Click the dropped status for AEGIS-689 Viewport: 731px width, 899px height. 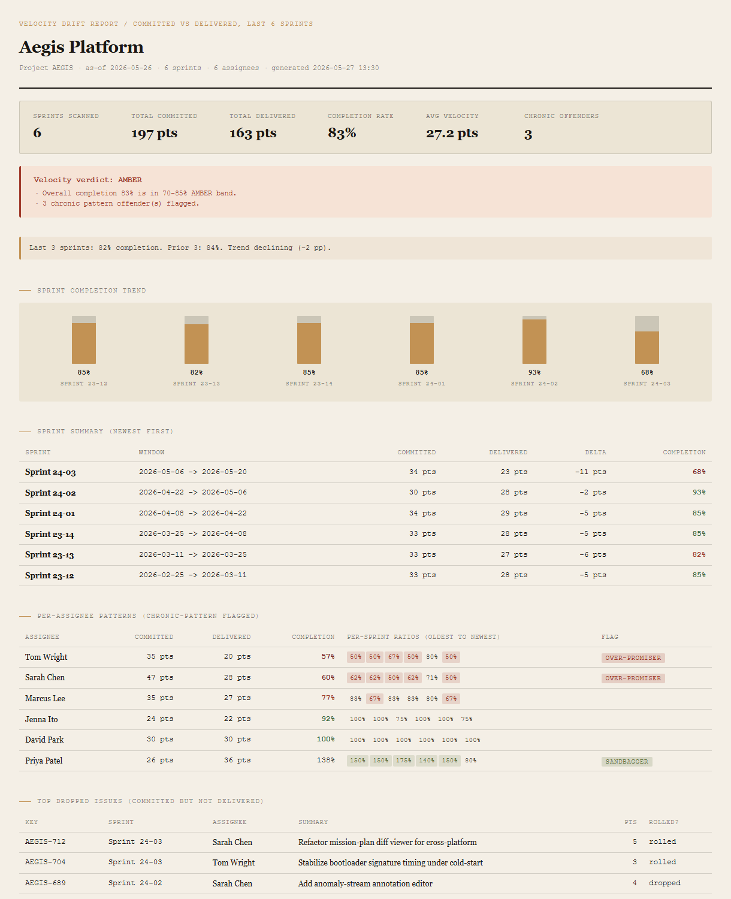click(664, 883)
